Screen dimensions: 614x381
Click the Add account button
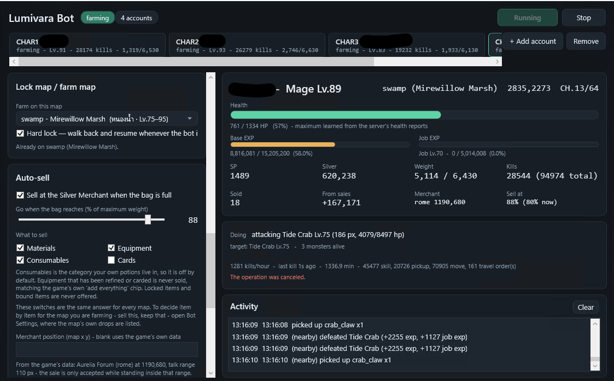tap(533, 41)
